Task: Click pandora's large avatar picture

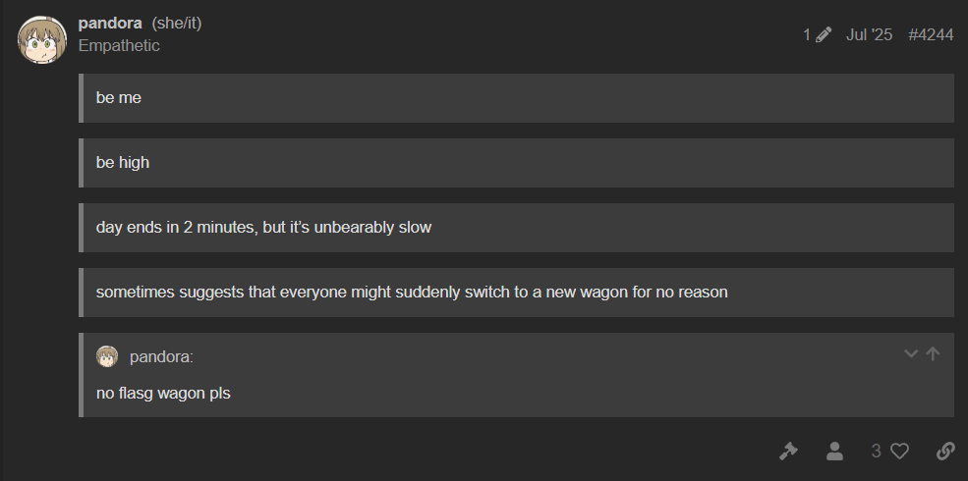Action: (42, 39)
